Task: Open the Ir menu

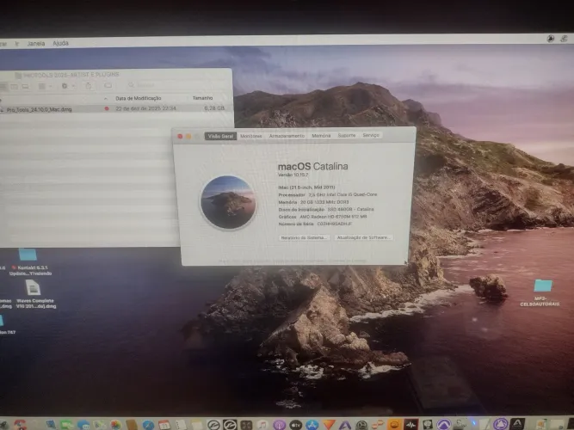Action: tap(17, 44)
